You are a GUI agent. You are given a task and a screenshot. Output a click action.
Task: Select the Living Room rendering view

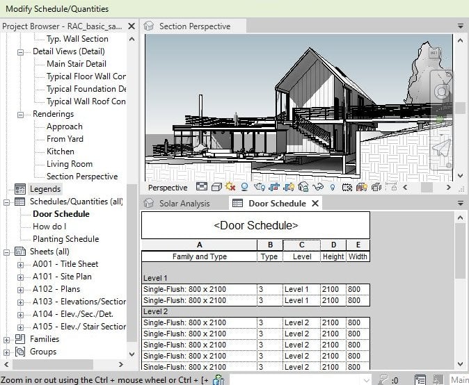(x=70, y=164)
